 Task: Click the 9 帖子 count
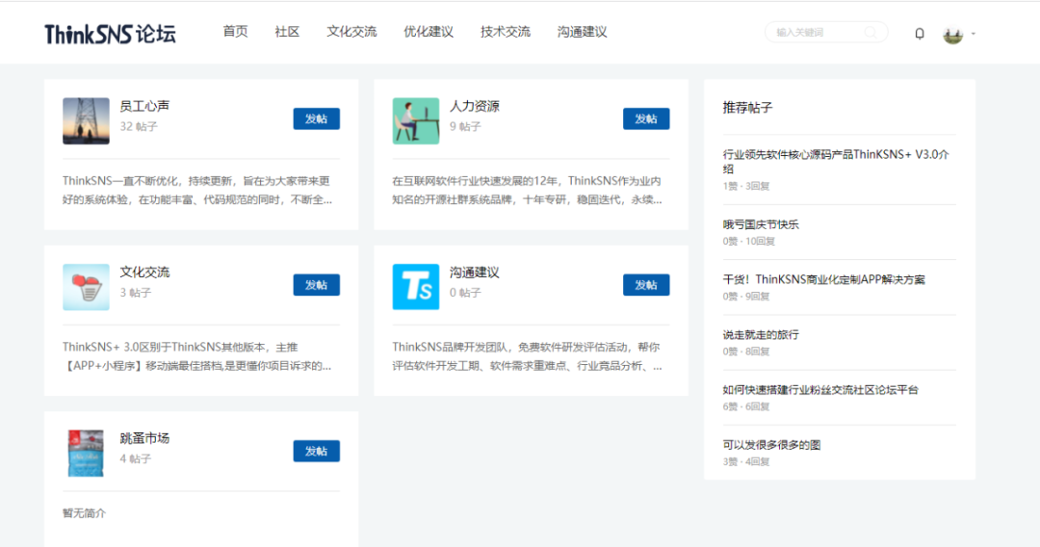tap(465, 126)
